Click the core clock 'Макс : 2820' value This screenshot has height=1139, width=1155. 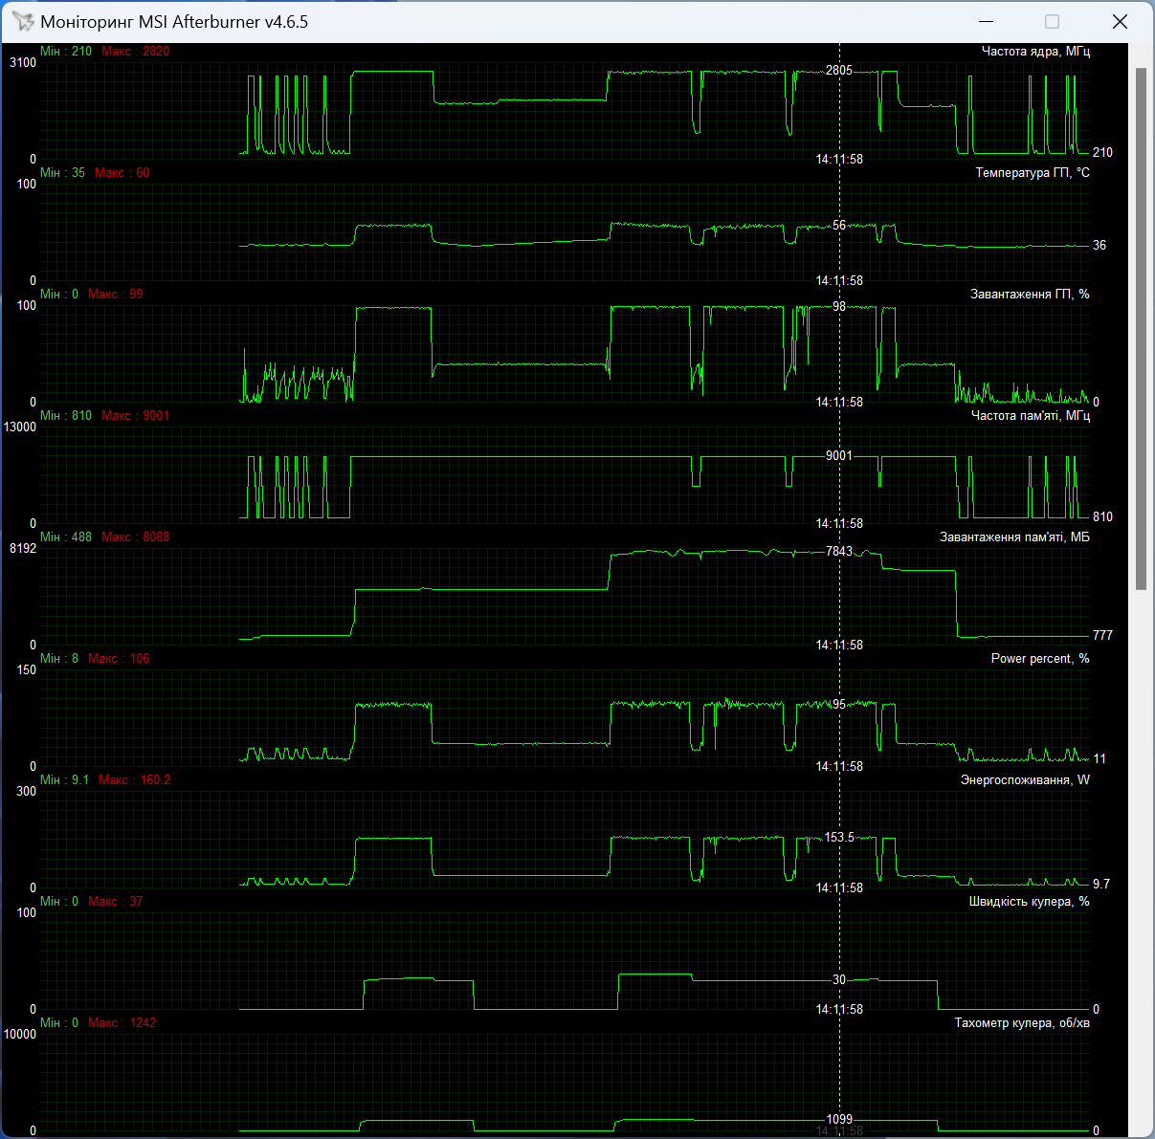135,51
